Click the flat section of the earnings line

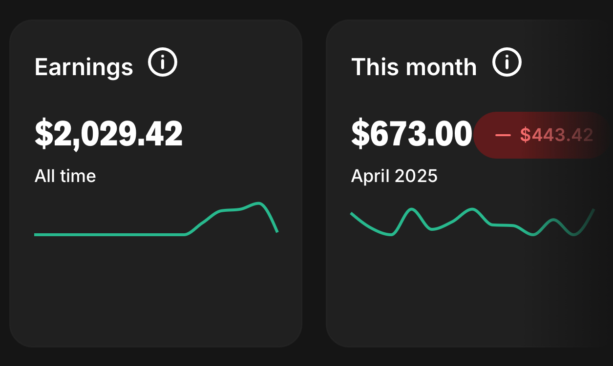point(110,235)
